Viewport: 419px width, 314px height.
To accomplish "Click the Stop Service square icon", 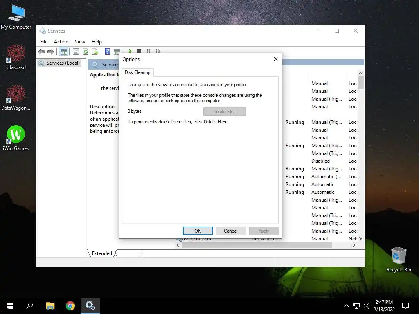I will pyautogui.click(x=139, y=51).
